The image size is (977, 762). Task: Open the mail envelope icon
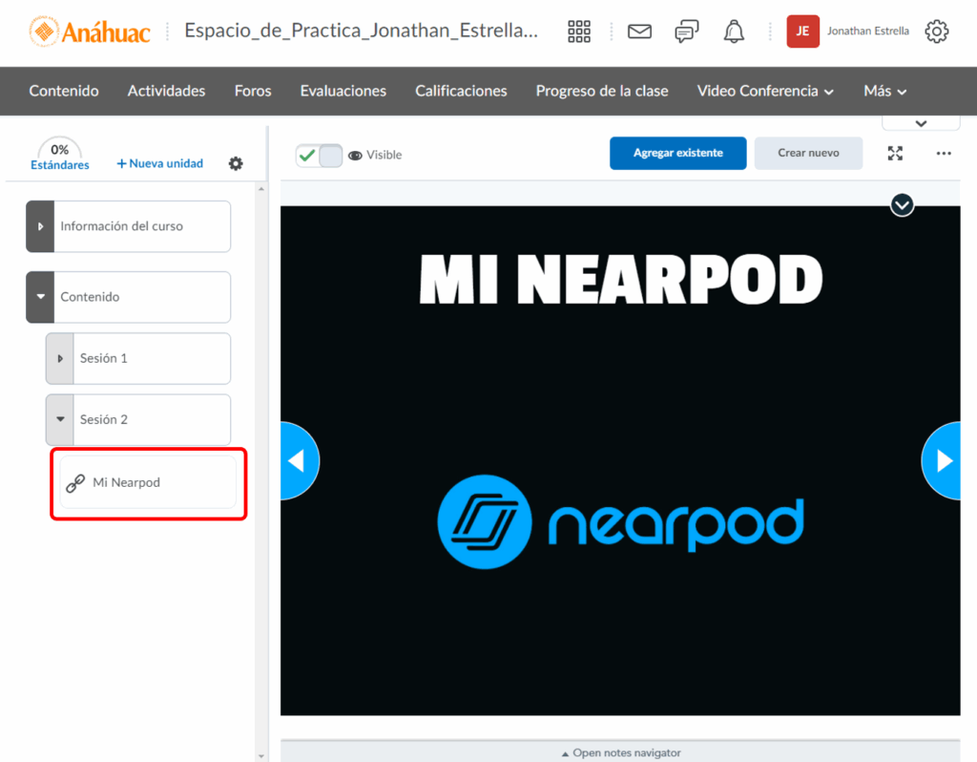pyautogui.click(x=639, y=32)
